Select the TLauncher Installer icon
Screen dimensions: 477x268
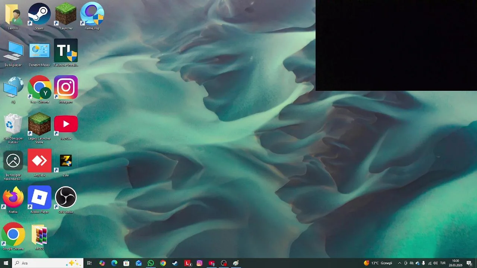66,53
